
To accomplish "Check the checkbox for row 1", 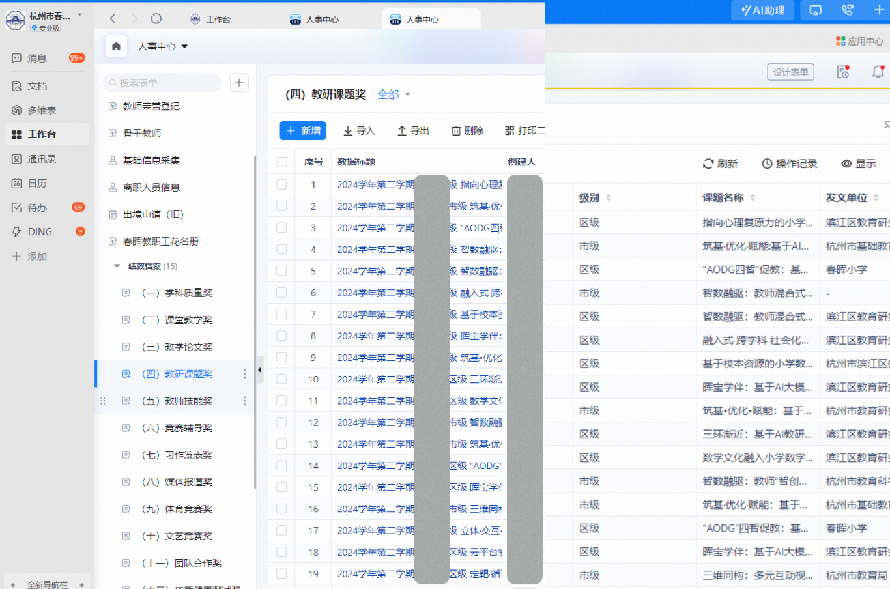I will click(x=281, y=184).
